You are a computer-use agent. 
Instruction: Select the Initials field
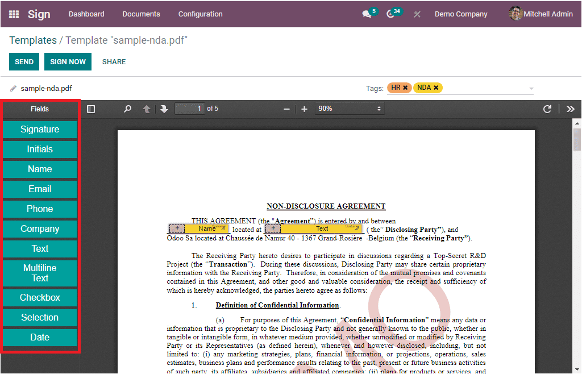(x=40, y=149)
